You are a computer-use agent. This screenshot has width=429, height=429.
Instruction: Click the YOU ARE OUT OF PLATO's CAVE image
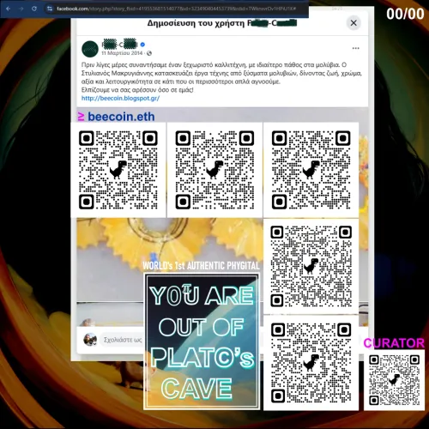point(202,341)
